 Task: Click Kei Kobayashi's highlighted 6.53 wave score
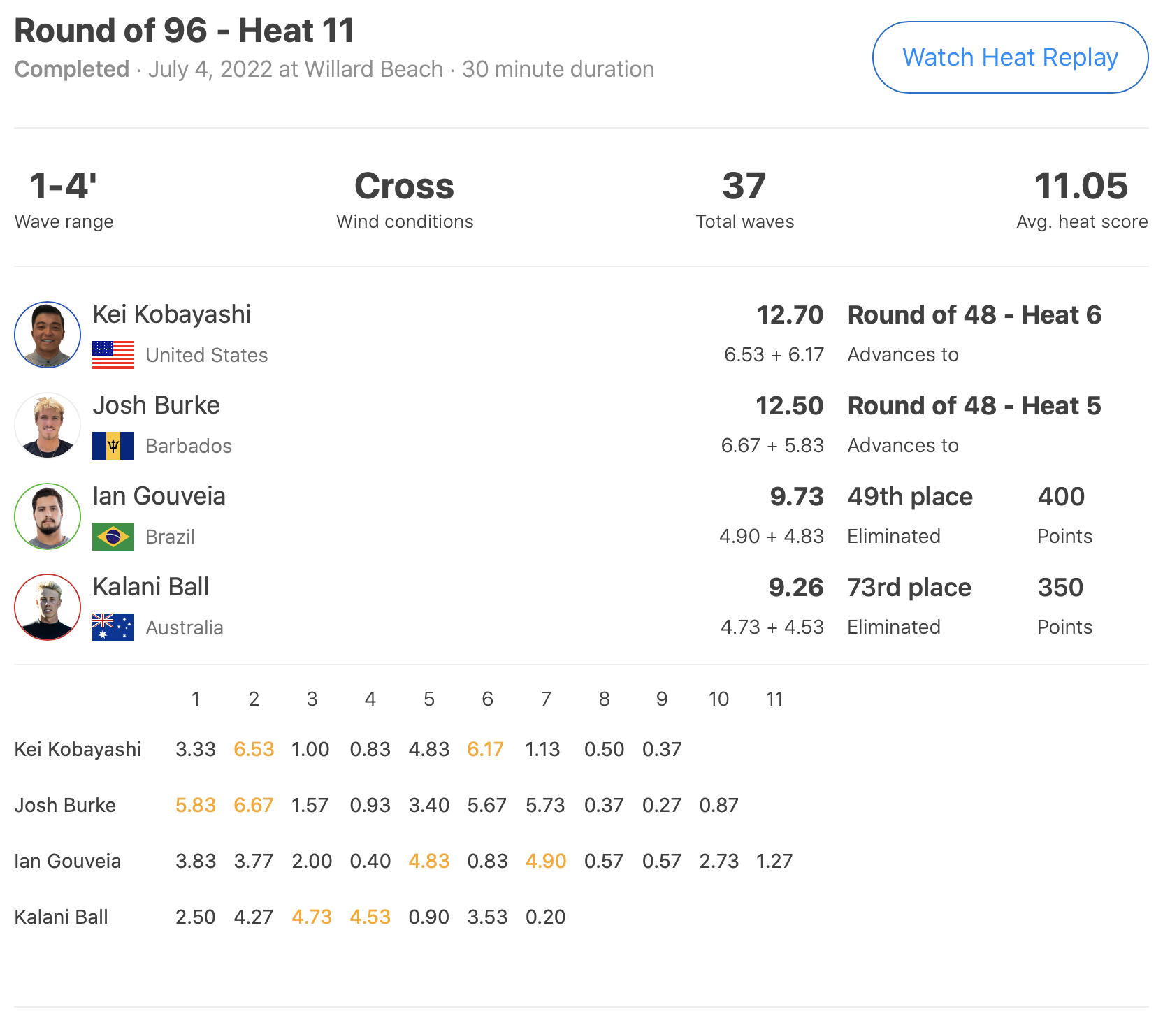(x=254, y=749)
